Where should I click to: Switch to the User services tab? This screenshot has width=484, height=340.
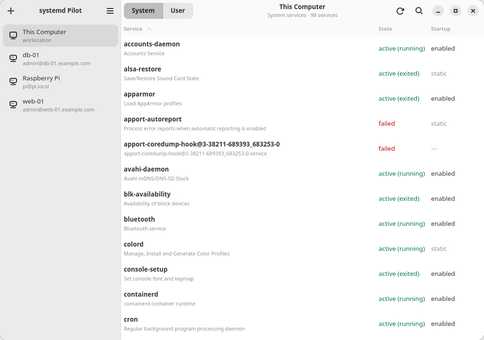(x=178, y=11)
